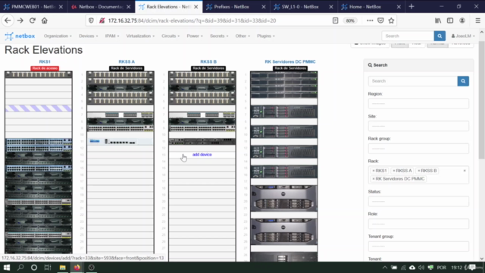485x273 pixels.
Task: Click the NetBox logo
Action: click(x=20, y=36)
